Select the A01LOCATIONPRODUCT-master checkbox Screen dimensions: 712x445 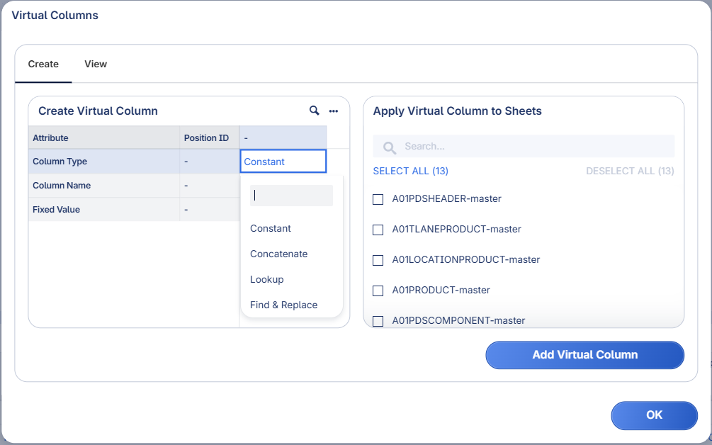(378, 260)
